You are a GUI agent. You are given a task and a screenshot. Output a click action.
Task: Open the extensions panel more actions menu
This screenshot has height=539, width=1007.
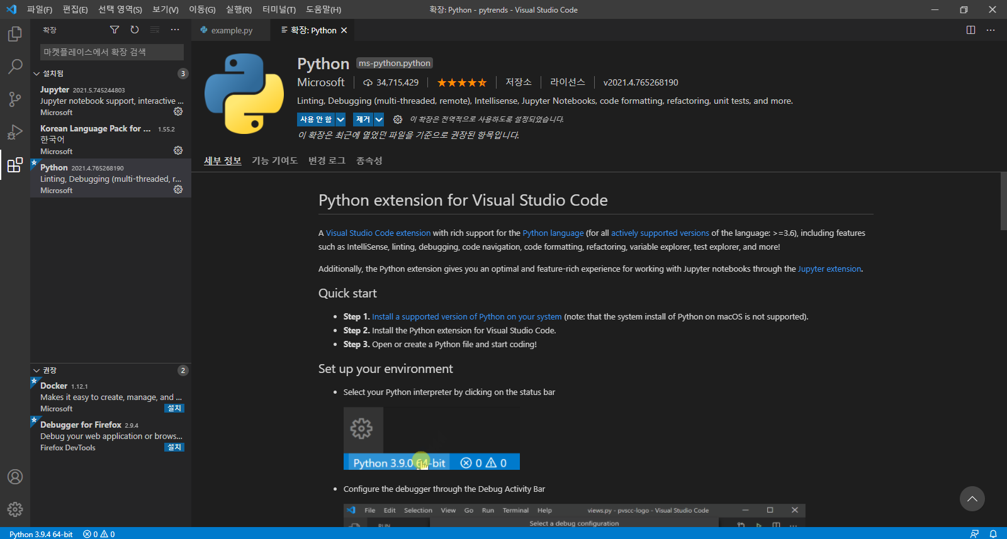175,30
